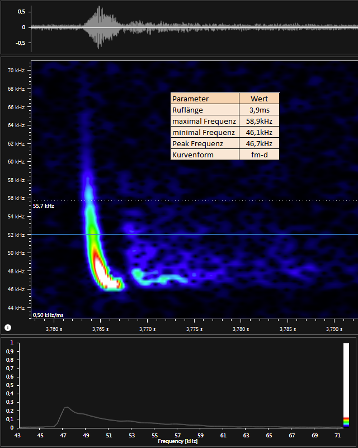Click the dotted line label 55,7 kHz
358x448 pixels.
coord(44,206)
